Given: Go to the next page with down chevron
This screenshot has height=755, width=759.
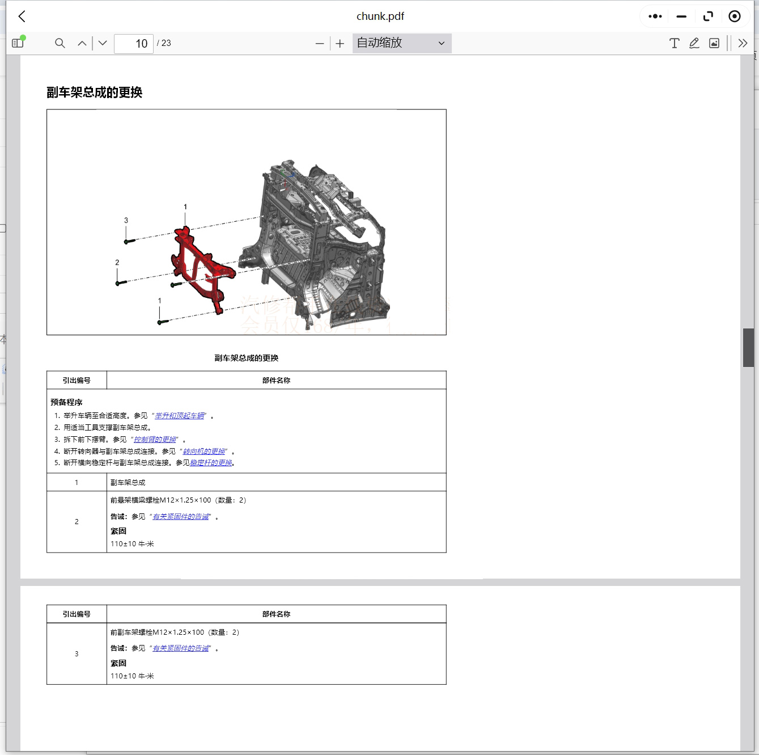Looking at the screenshot, I should (x=103, y=43).
